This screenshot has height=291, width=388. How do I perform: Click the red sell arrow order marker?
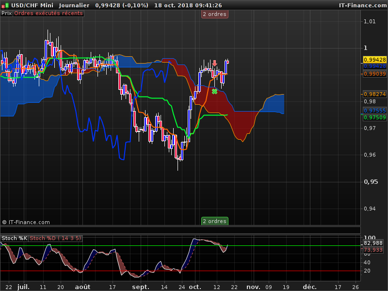[x=214, y=63]
